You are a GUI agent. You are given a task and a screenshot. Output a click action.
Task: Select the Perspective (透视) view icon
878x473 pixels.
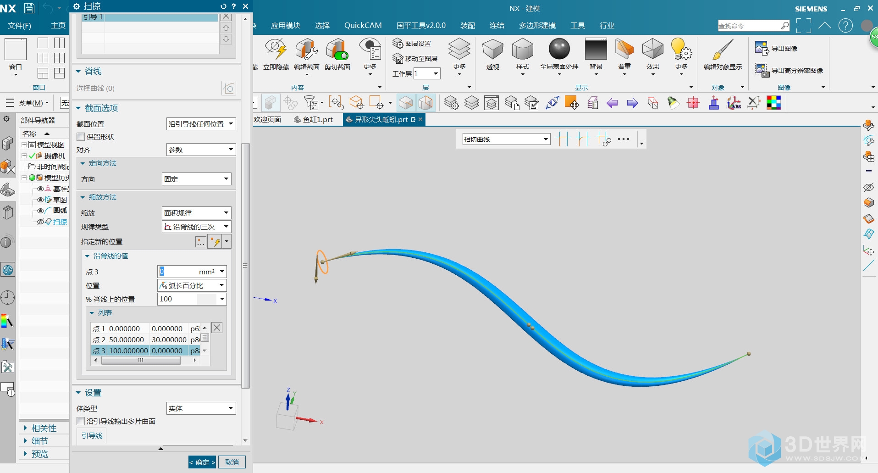(493, 50)
